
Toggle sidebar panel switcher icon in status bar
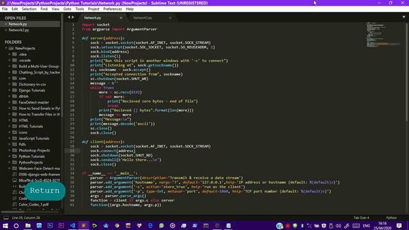[x=6, y=217]
